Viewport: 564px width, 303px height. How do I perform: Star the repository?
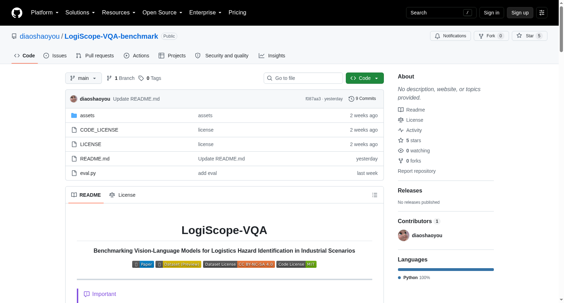529,36
